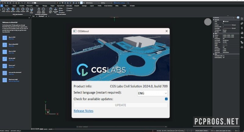Toggle Check for available updates checkbox
This screenshot has width=244, height=132.
coord(166,99)
